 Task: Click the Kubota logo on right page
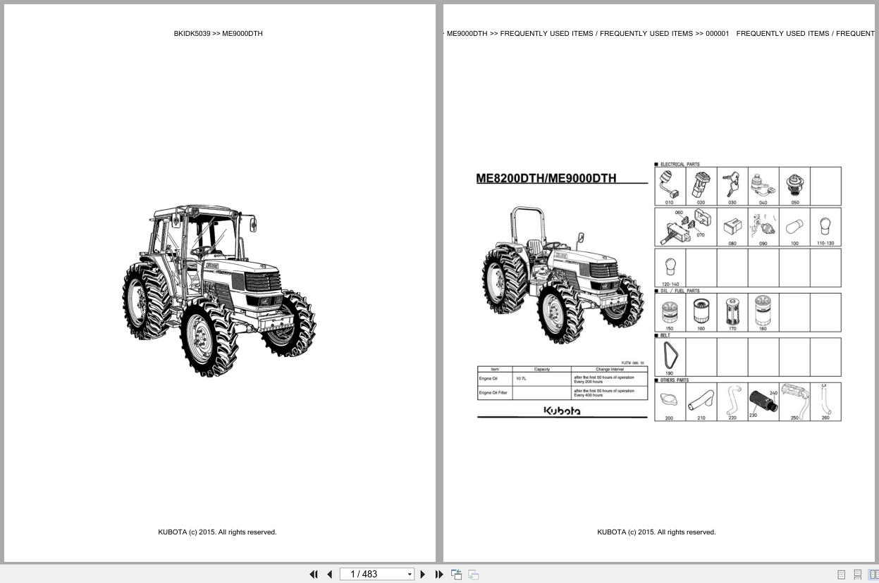pos(563,410)
